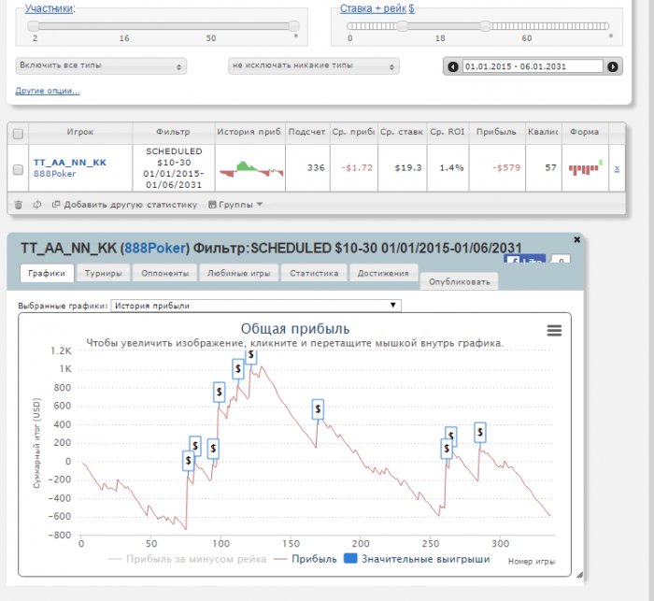The height and width of the screenshot is (601, 654).
Task: Click the profit history mini chart
Action: point(250,168)
